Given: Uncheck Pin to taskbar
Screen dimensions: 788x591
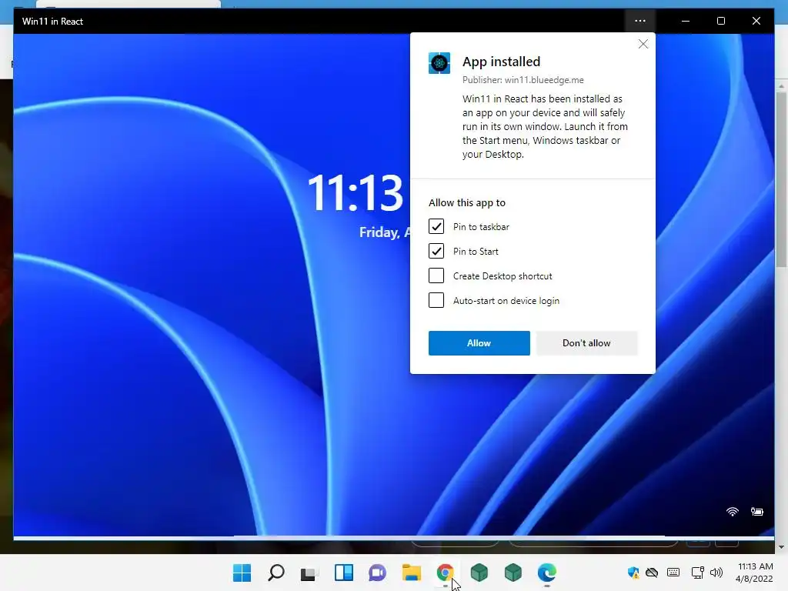Looking at the screenshot, I should coord(436,226).
